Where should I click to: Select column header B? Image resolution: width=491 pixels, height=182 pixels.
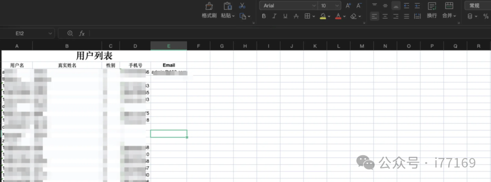[67, 46]
